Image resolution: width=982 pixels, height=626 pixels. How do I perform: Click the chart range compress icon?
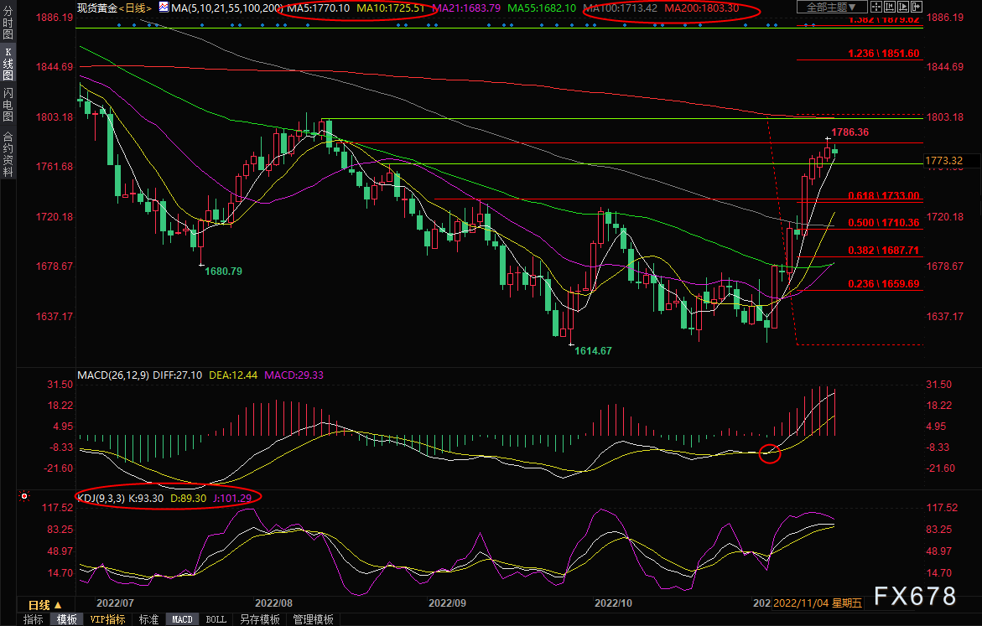[x=891, y=8]
